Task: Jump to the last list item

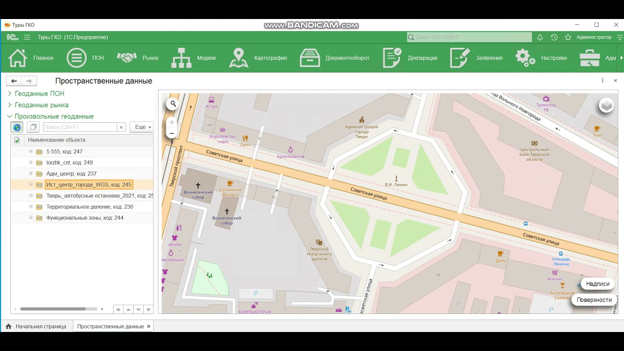Action: [x=149, y=309]
